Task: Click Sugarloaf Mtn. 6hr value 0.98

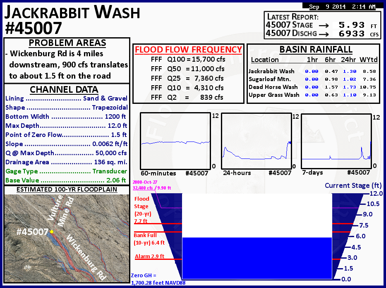Action: click(x=331, y=79)
